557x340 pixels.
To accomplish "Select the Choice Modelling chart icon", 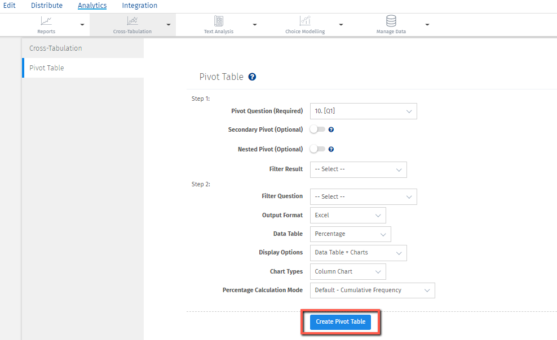I will pos(305,21).
